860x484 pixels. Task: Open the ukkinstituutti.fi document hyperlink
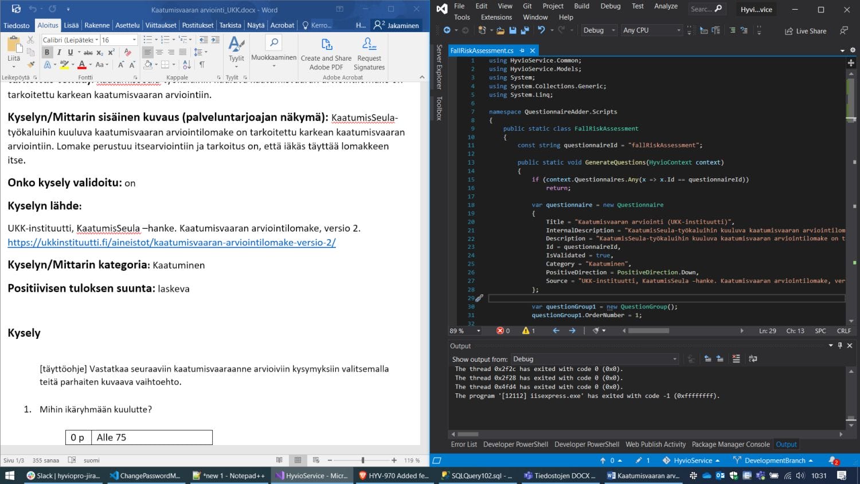click(x=171, y=243)
